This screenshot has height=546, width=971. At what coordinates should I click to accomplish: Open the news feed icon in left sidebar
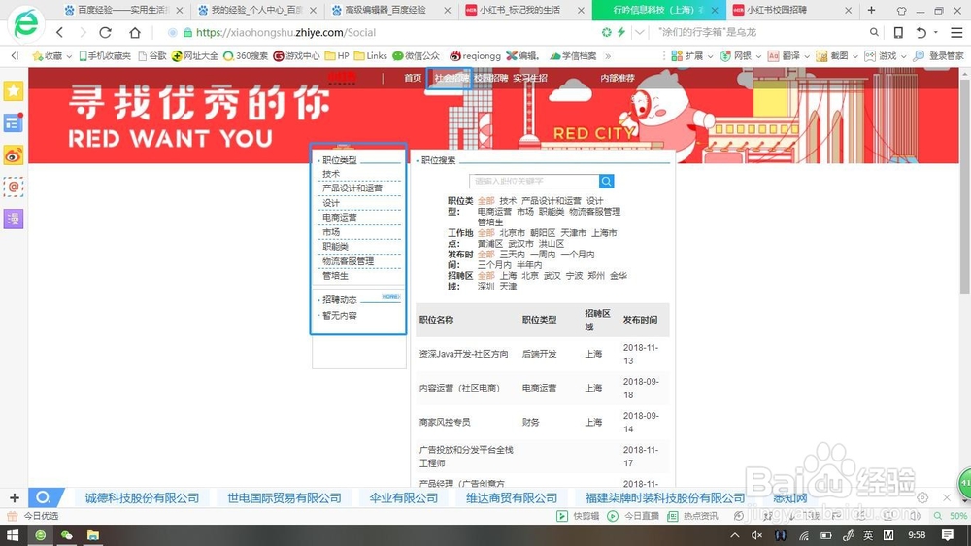14,122
